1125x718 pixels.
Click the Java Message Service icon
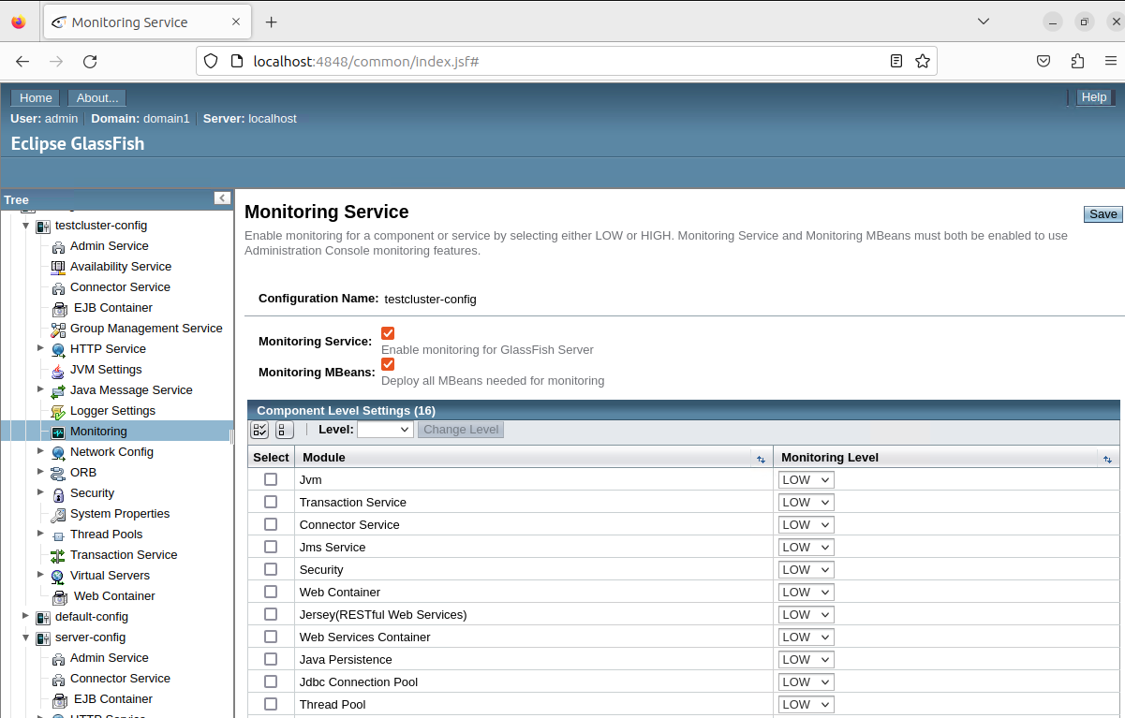tap(58, 390)
